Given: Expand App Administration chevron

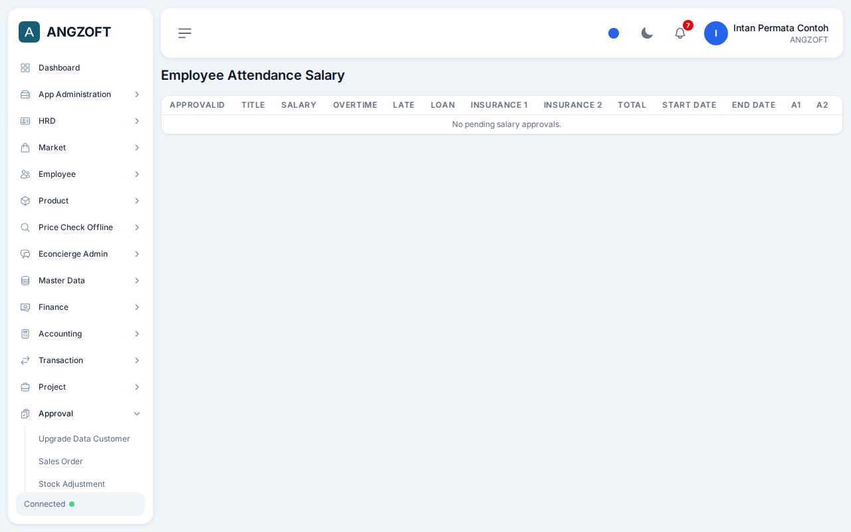Looking at the screenshot, I should (x=137, y=94).
